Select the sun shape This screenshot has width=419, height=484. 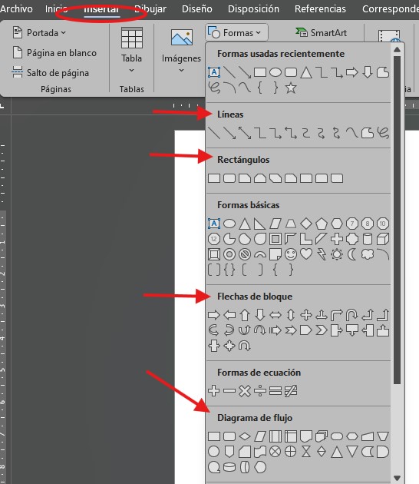click(x=337, y=254)
